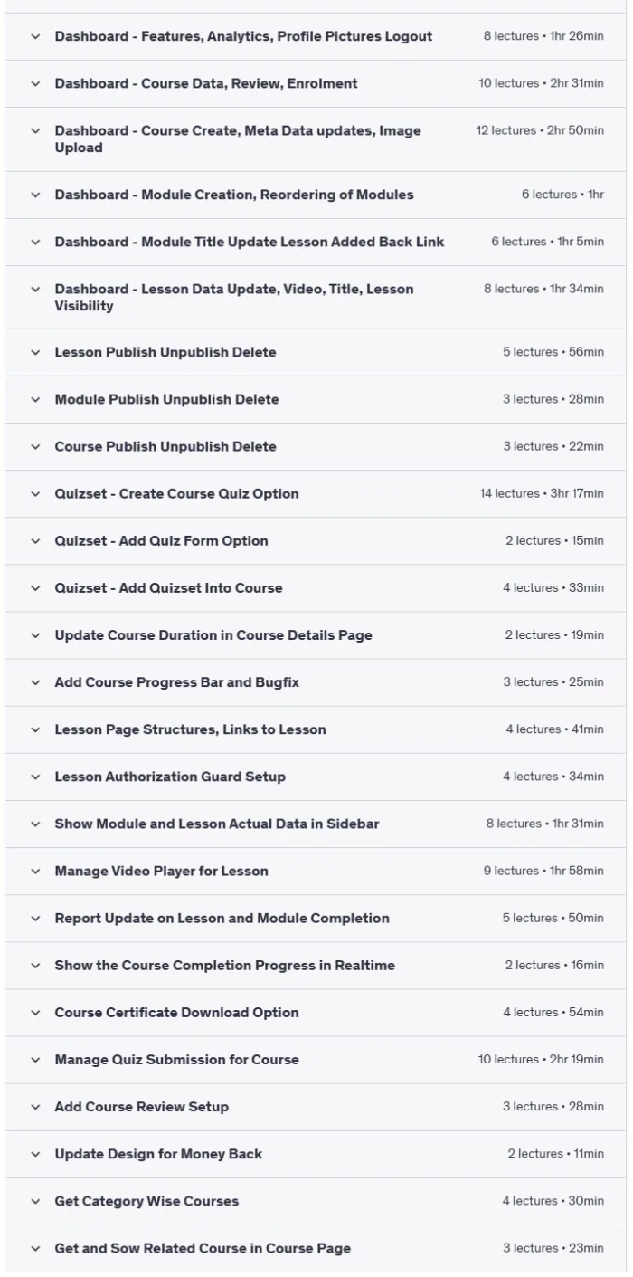Open Dashboard - Module Creation, Reordering of Modules
This screenshot has width=633, height=1277.
(x=315, y=195)
